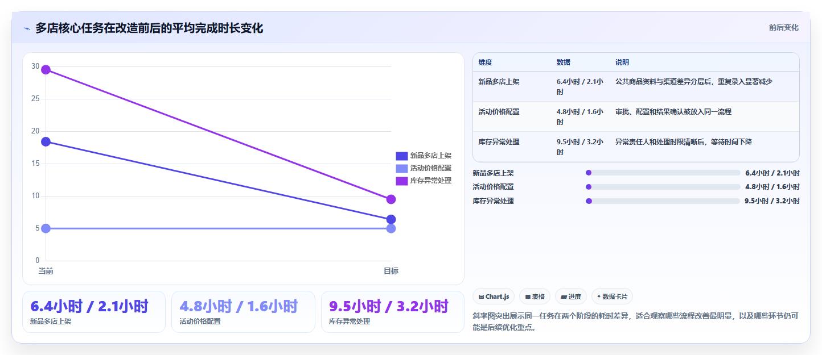Click the 目标 point of 新品多店上架 line
822x355 pixels.
[x=391, y=219]
